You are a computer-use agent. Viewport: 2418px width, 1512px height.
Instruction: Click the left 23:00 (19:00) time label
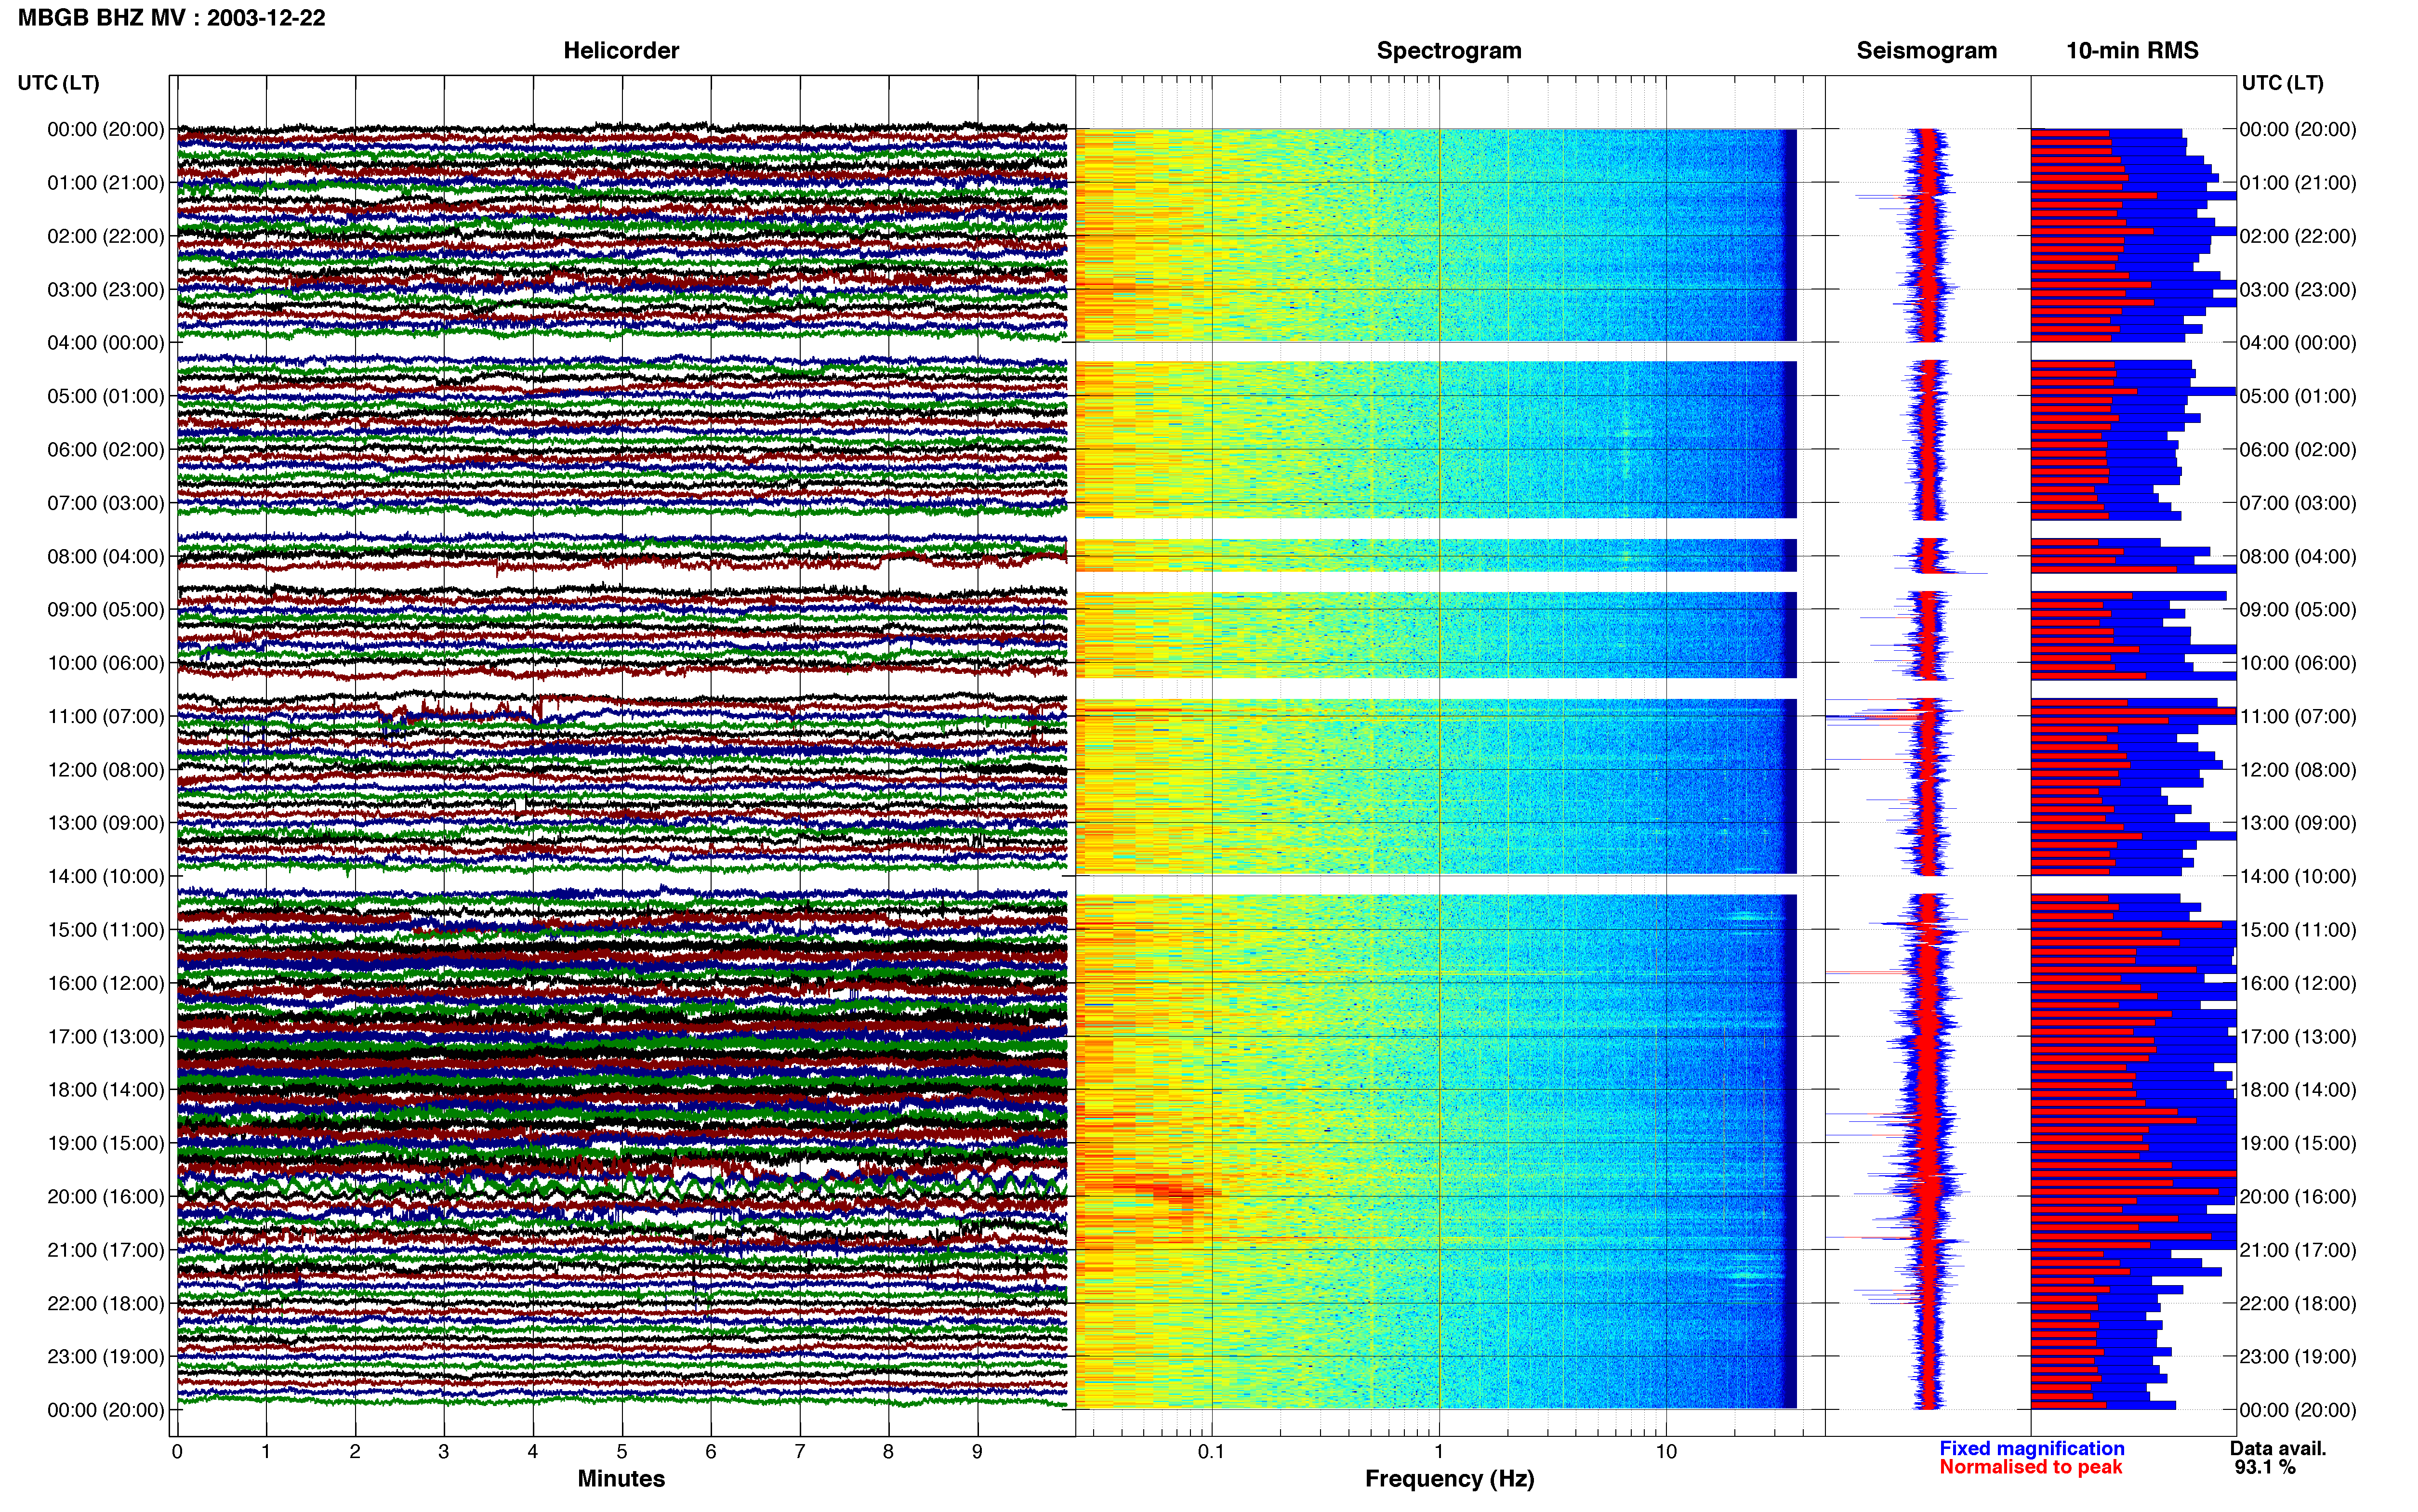[x=106, y=1357]
